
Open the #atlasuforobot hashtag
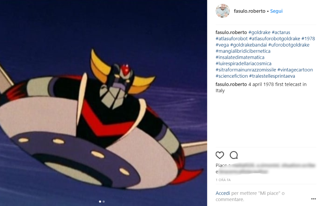(x=232, y=39)
